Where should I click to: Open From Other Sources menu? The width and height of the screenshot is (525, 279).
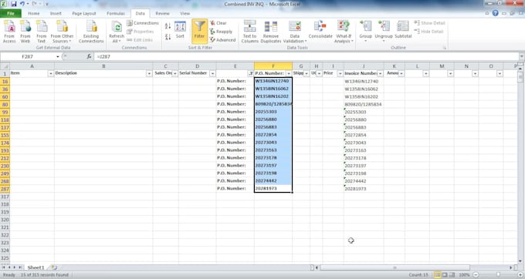(x=63, y=32)
